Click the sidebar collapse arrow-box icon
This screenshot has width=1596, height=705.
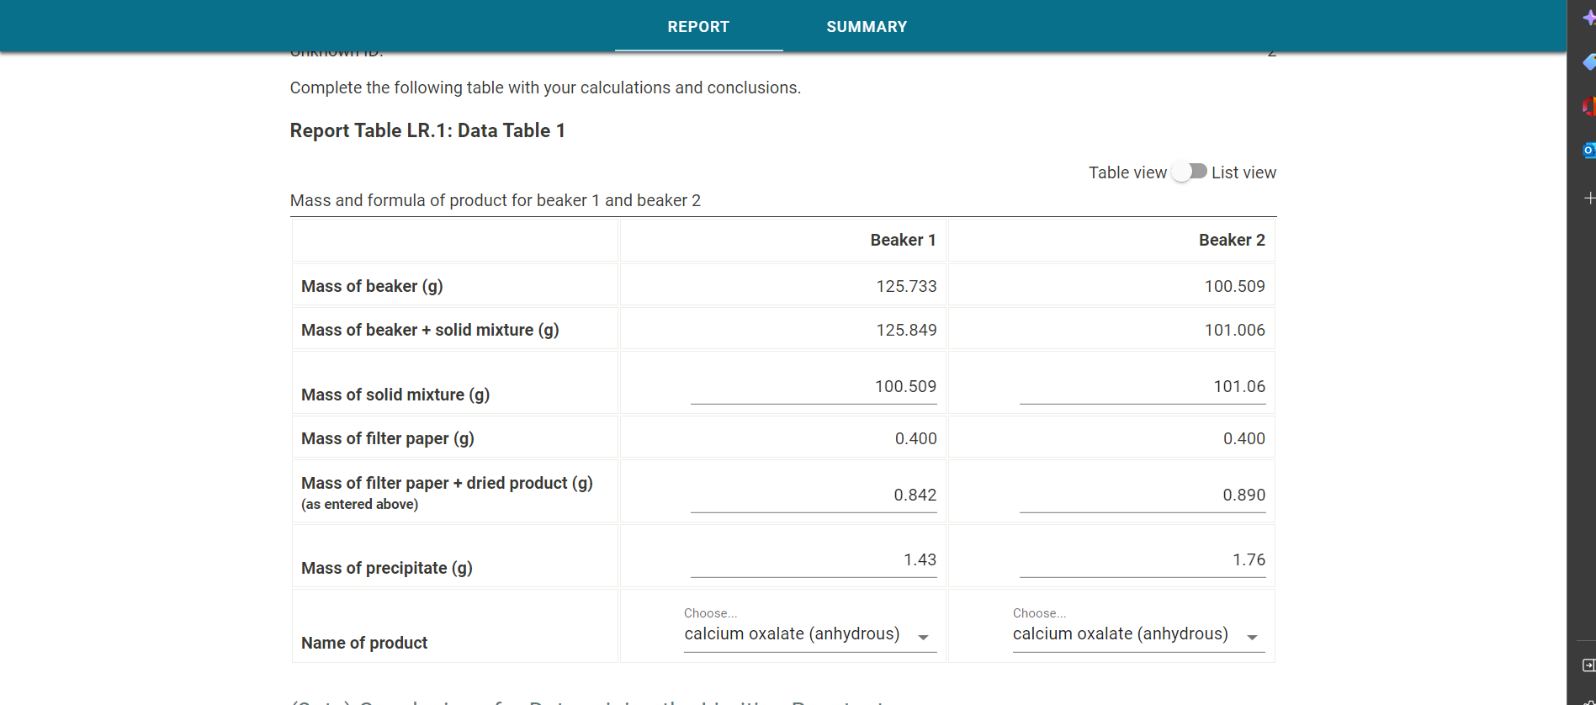[1588, 665]
